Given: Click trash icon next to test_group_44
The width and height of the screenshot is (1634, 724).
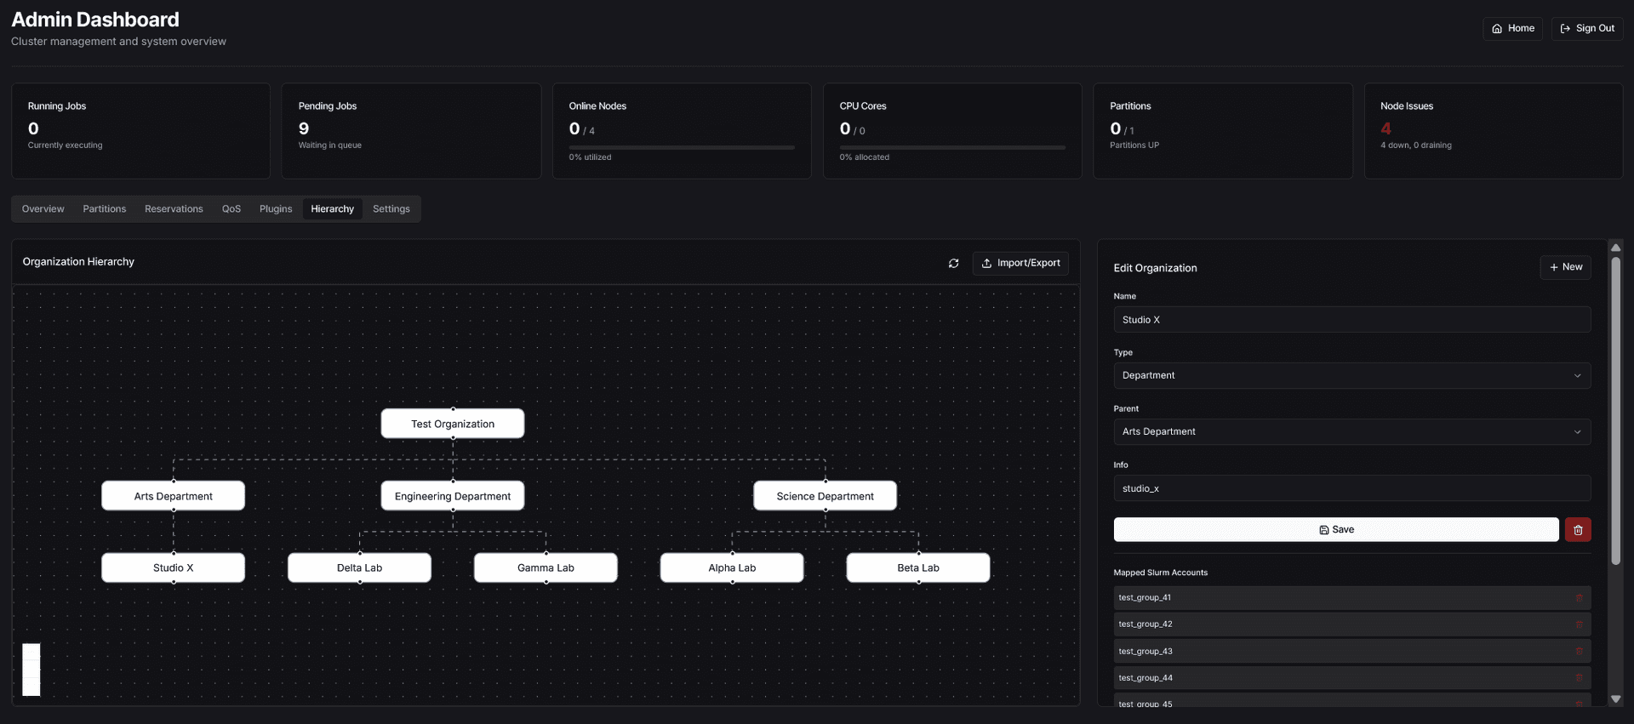Looking at the screenshot, I should [x=1579, y=678].
